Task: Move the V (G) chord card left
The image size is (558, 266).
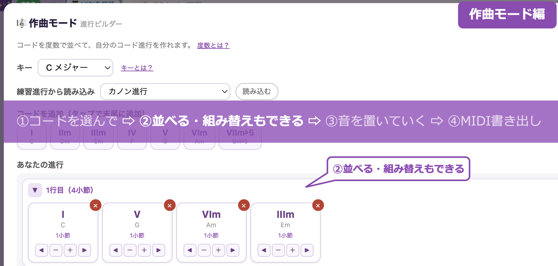Action: point(116,250)
